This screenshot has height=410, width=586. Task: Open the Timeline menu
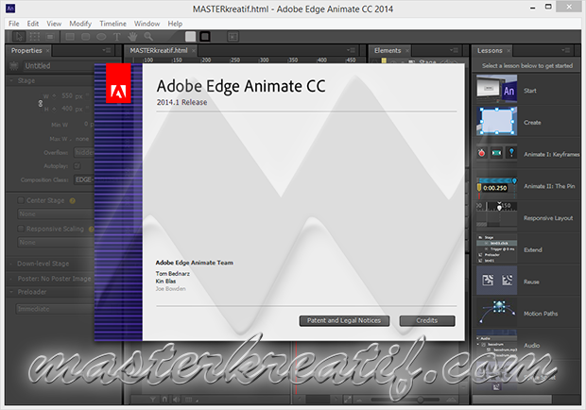coord(112,24)
